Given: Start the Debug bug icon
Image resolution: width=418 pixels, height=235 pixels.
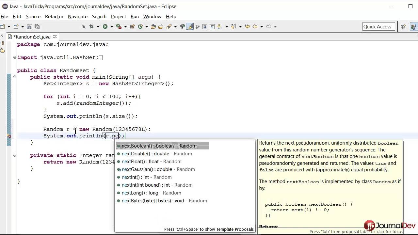Looking at the screenshot, I should pos(92,26).
